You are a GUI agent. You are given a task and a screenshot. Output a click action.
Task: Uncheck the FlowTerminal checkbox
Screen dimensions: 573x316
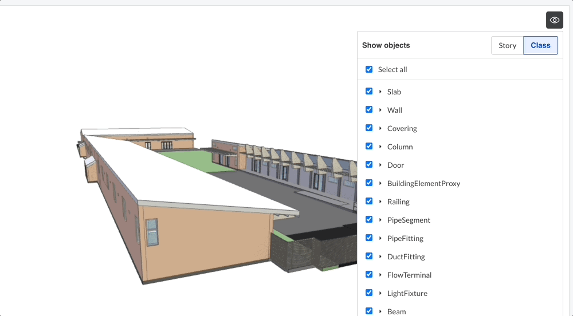(x=369, y=274)
